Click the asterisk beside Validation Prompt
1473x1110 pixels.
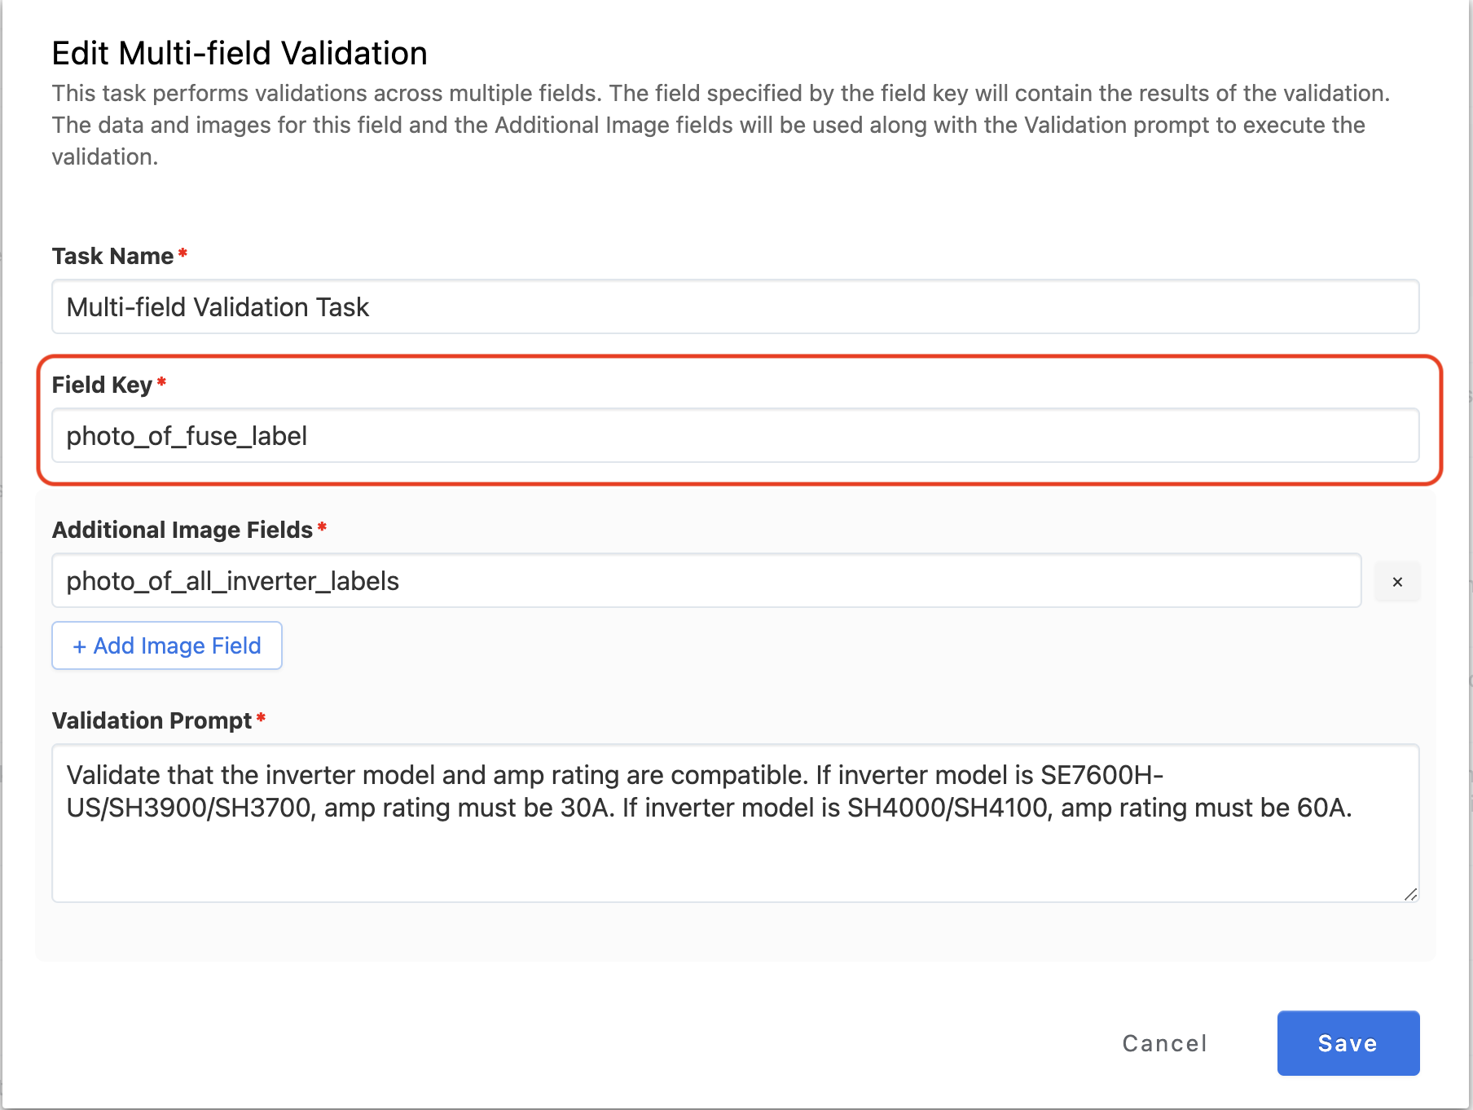tap(261, 718)
